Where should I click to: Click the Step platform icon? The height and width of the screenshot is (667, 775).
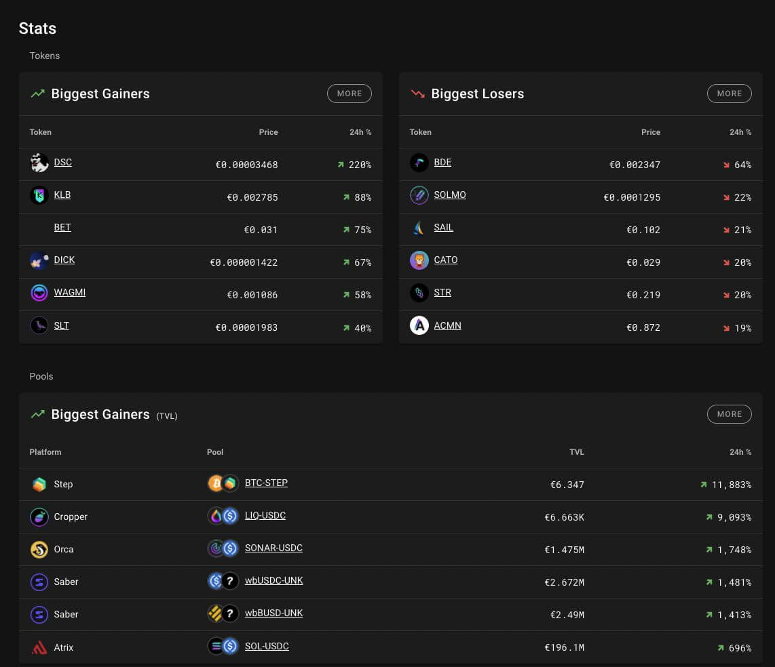[x=39, y=484]
